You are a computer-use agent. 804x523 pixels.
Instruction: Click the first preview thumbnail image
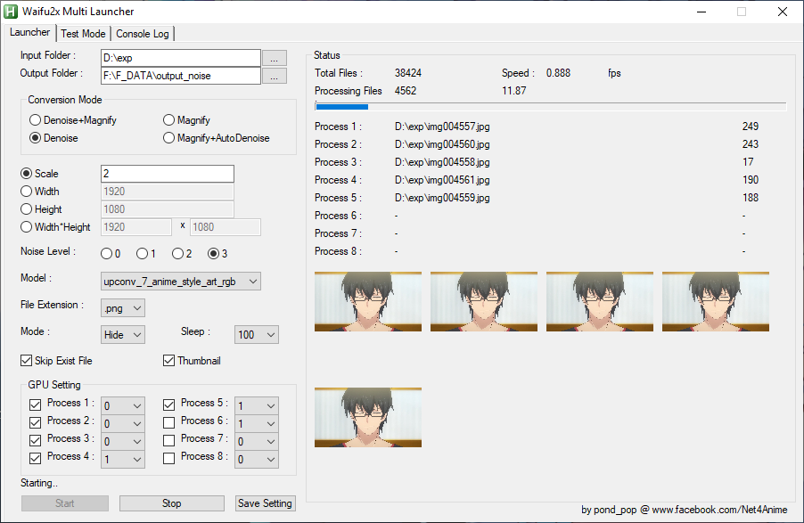click(368, 302)
